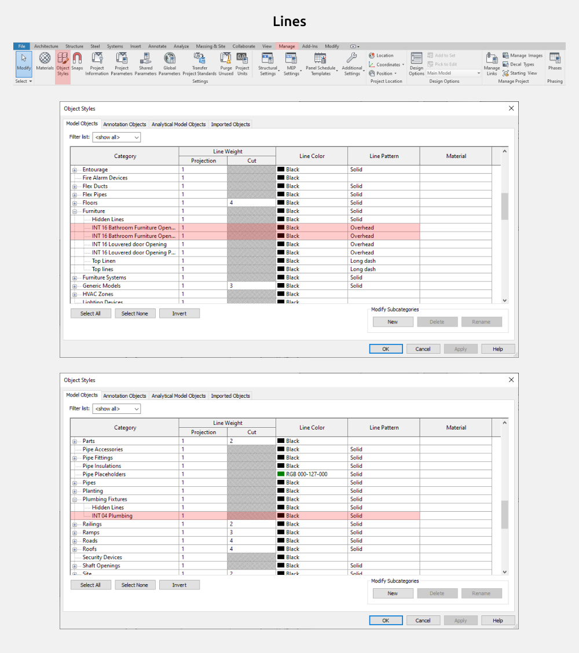Open Manage Links
579x653 pixels.
[492, 64]
